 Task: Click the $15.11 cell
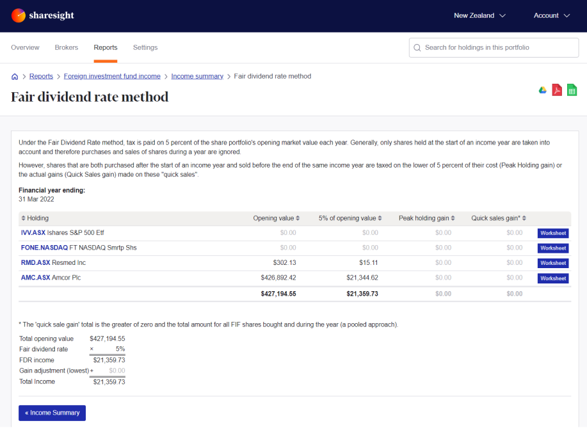368,263
